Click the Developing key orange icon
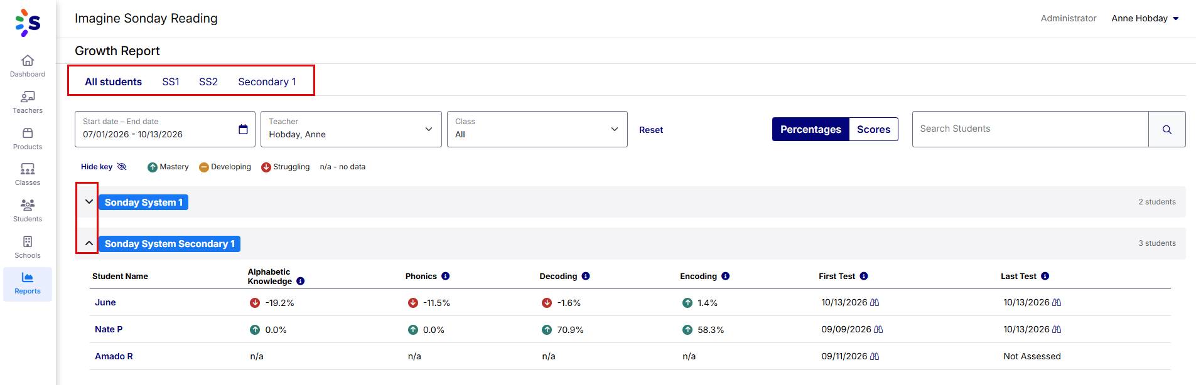Image resolution: width=1196 pixels, height=385 pixels. (204, 167)
